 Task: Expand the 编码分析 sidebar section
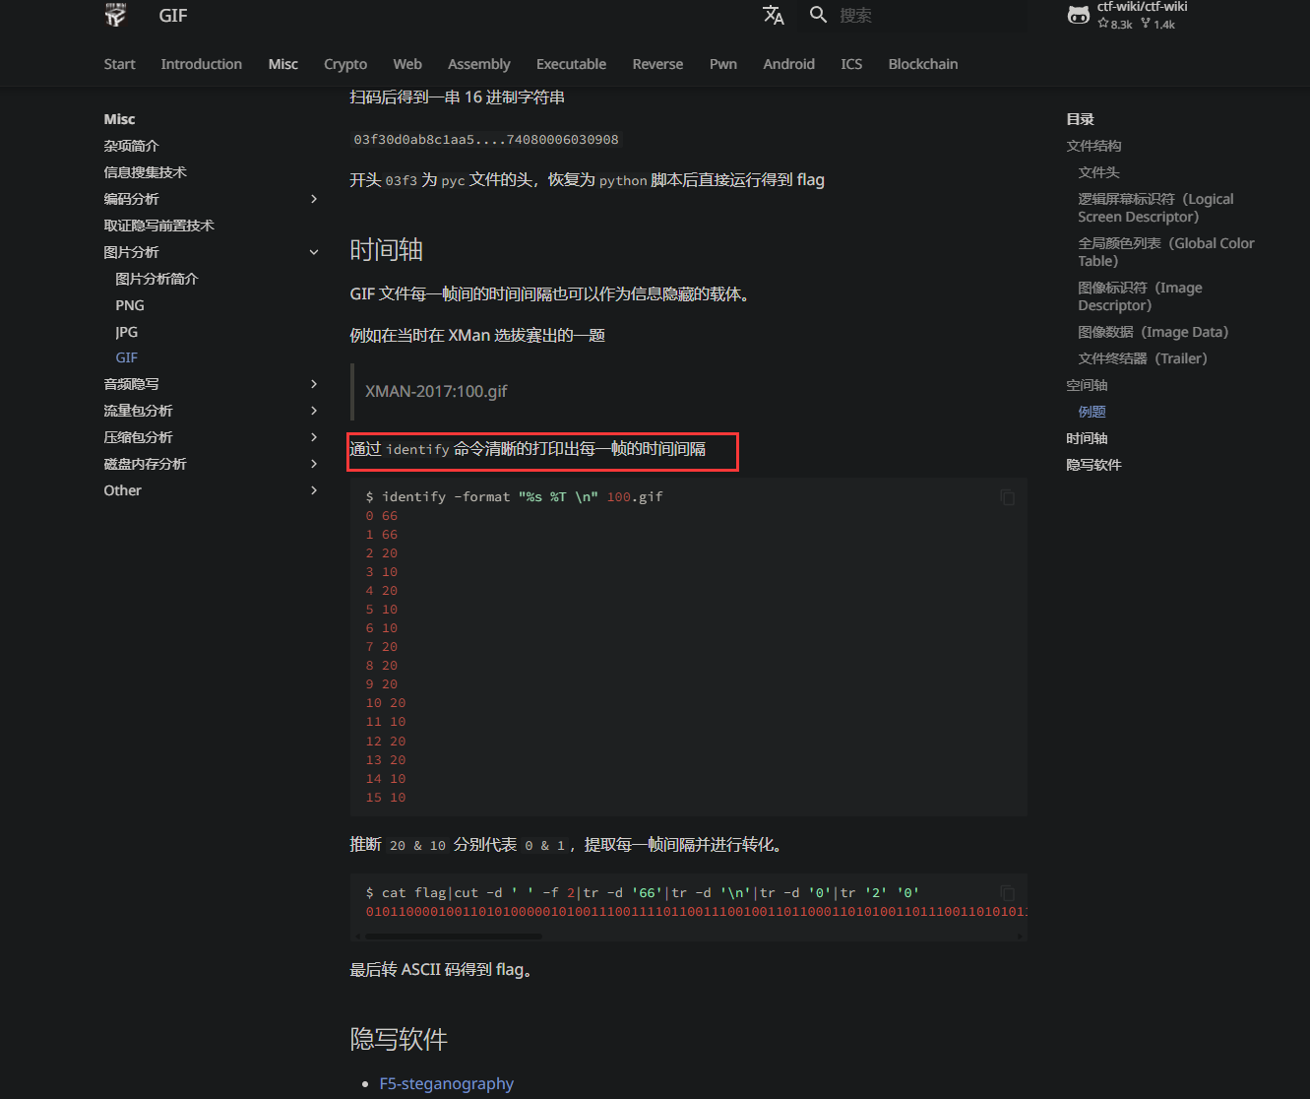314,199
